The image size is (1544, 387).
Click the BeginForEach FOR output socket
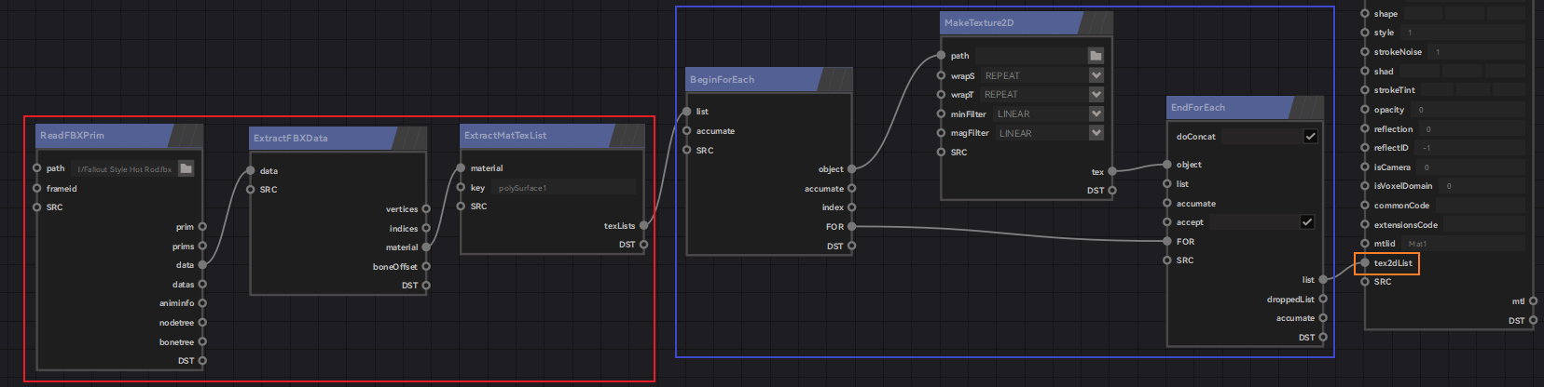pos(851,226)
